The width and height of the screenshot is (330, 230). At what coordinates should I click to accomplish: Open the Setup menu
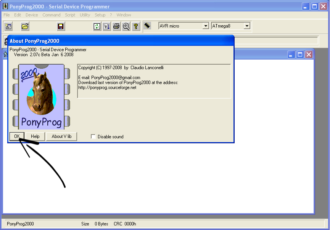100,15
